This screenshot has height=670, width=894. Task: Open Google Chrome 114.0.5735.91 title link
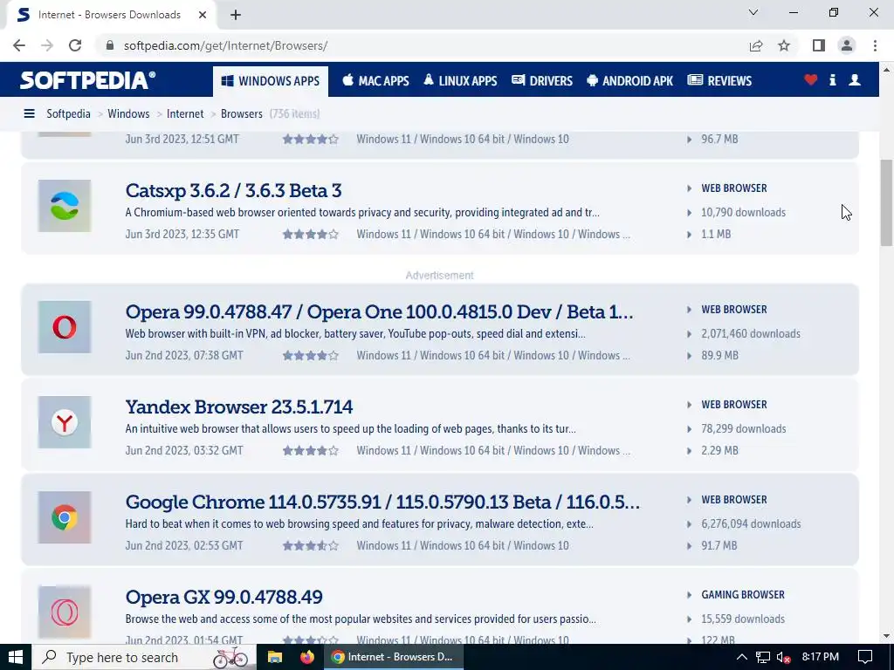point(382,502)
